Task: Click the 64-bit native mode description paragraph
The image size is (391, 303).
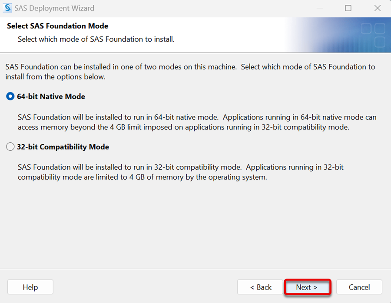Action: coord(197,122)
